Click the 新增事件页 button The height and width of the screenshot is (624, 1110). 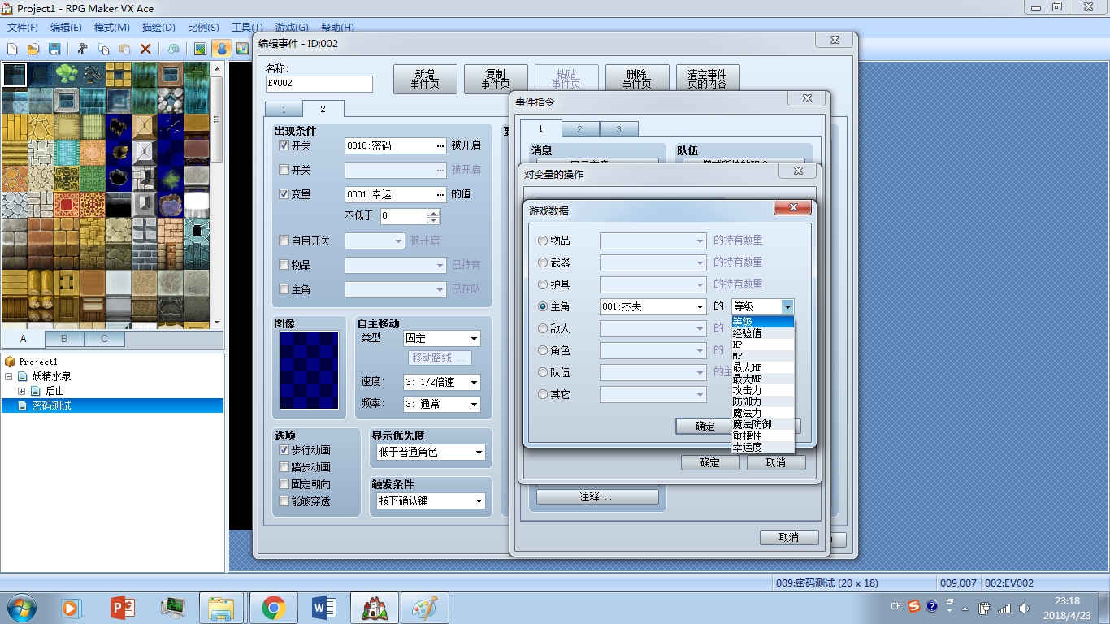point(425,79)
